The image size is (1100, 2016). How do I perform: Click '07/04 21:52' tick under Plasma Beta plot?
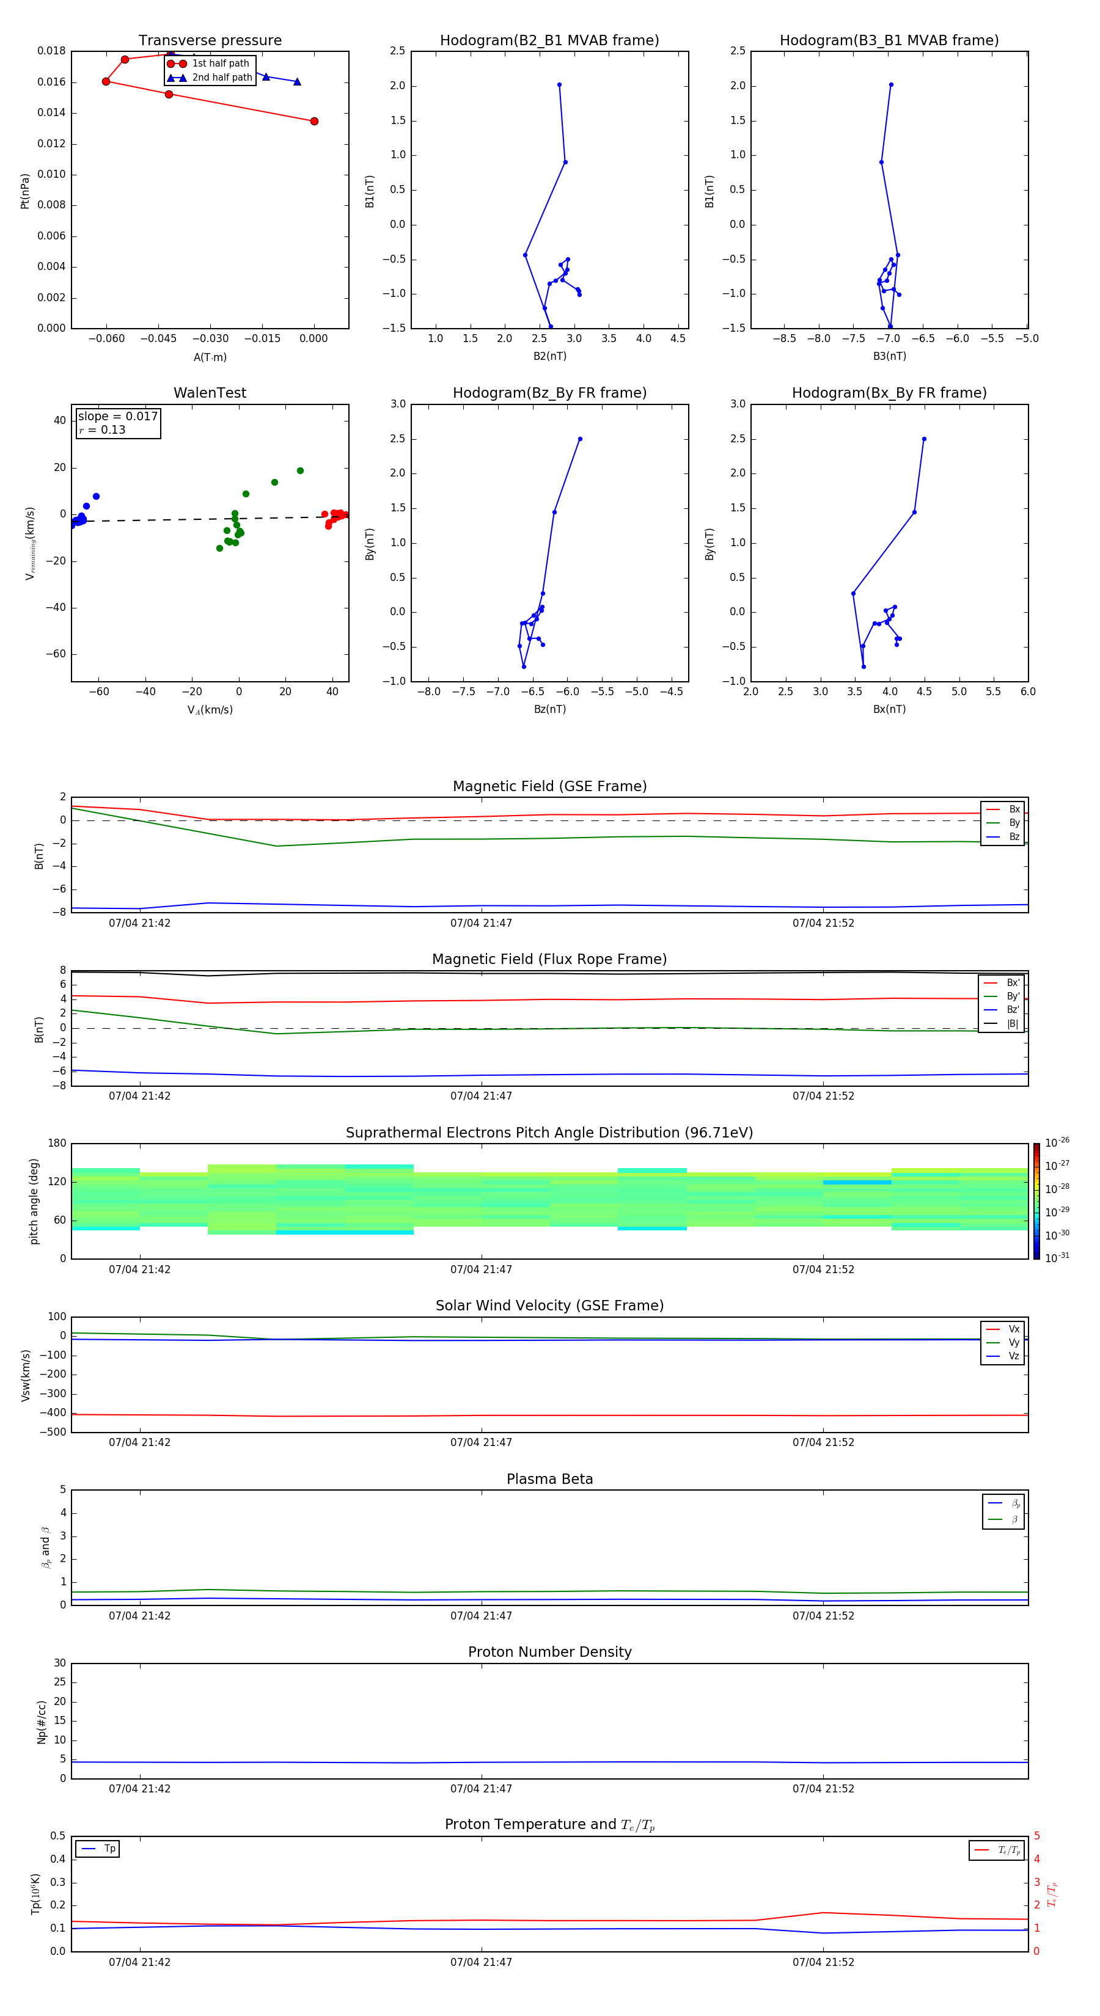coord(823,1616)
